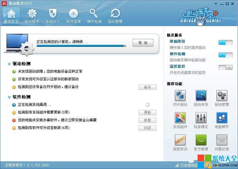Select text 没有发现可升级至认证版本的新版驱动
Viewport: 238px width, 169px height.
(48, 79)
